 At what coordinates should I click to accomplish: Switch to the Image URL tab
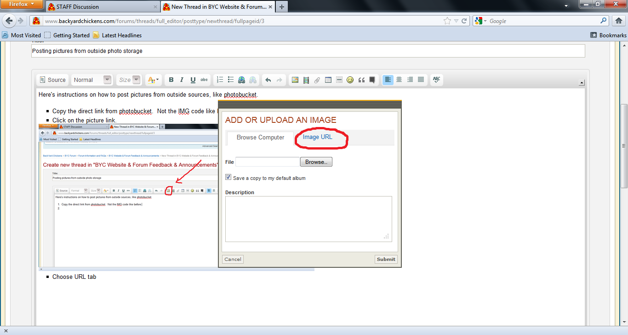click(317, 137)
